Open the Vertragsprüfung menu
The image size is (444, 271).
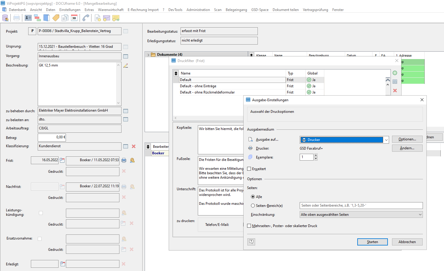(315, 10)
